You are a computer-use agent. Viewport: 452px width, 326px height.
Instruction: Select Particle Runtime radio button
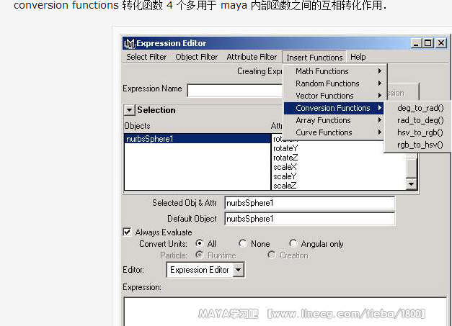click(x=199, y=255)
